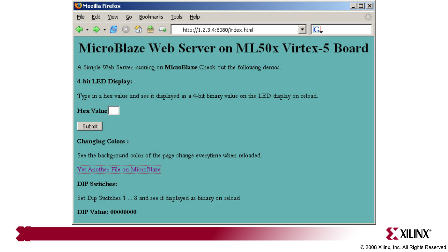Click the Changing Colors heading
448x252 pixels.
[103, 141]
